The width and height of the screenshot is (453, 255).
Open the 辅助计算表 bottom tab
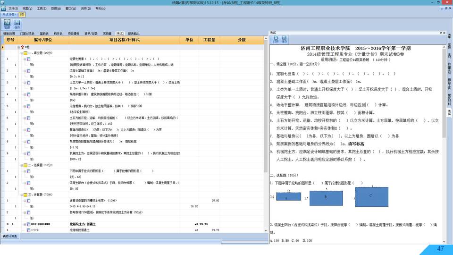[10, 236]
